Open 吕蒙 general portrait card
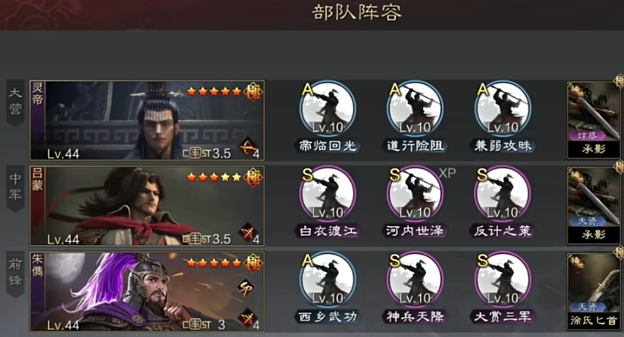624x337 pixels. click(147, 206)
